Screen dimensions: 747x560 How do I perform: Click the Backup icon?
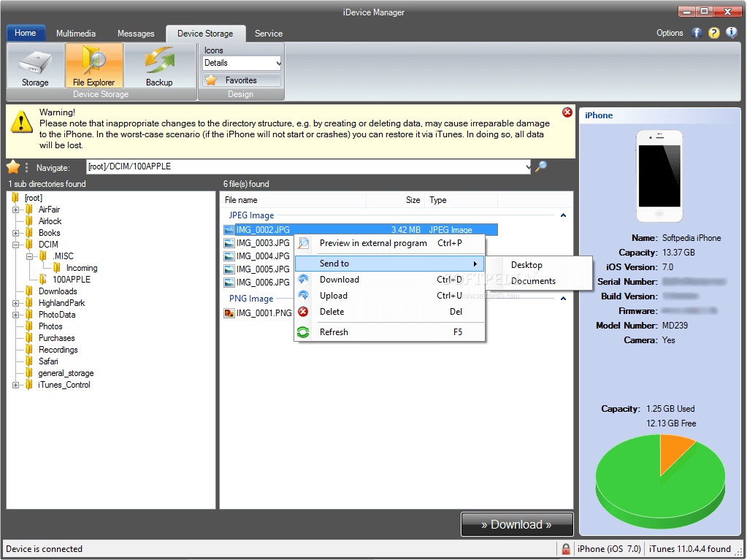pyautogui.click(x=159, y=65)
